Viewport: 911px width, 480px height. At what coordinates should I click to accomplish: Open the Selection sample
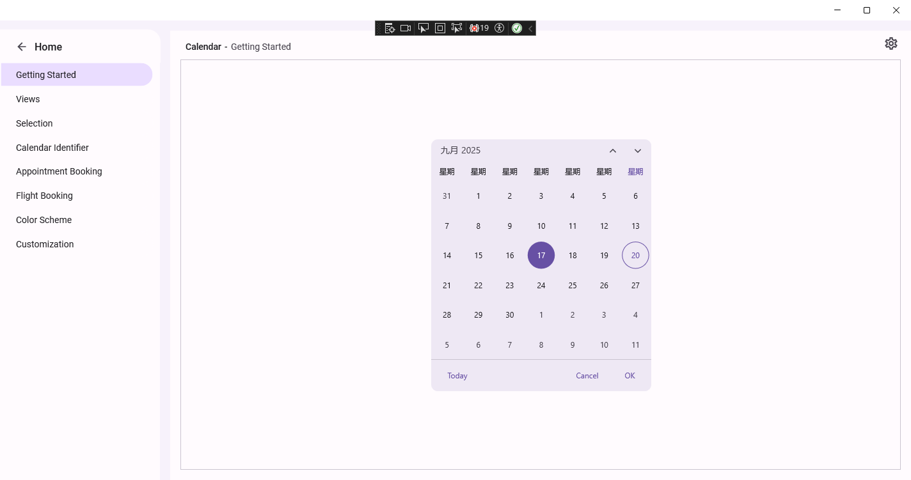[77, 123]
